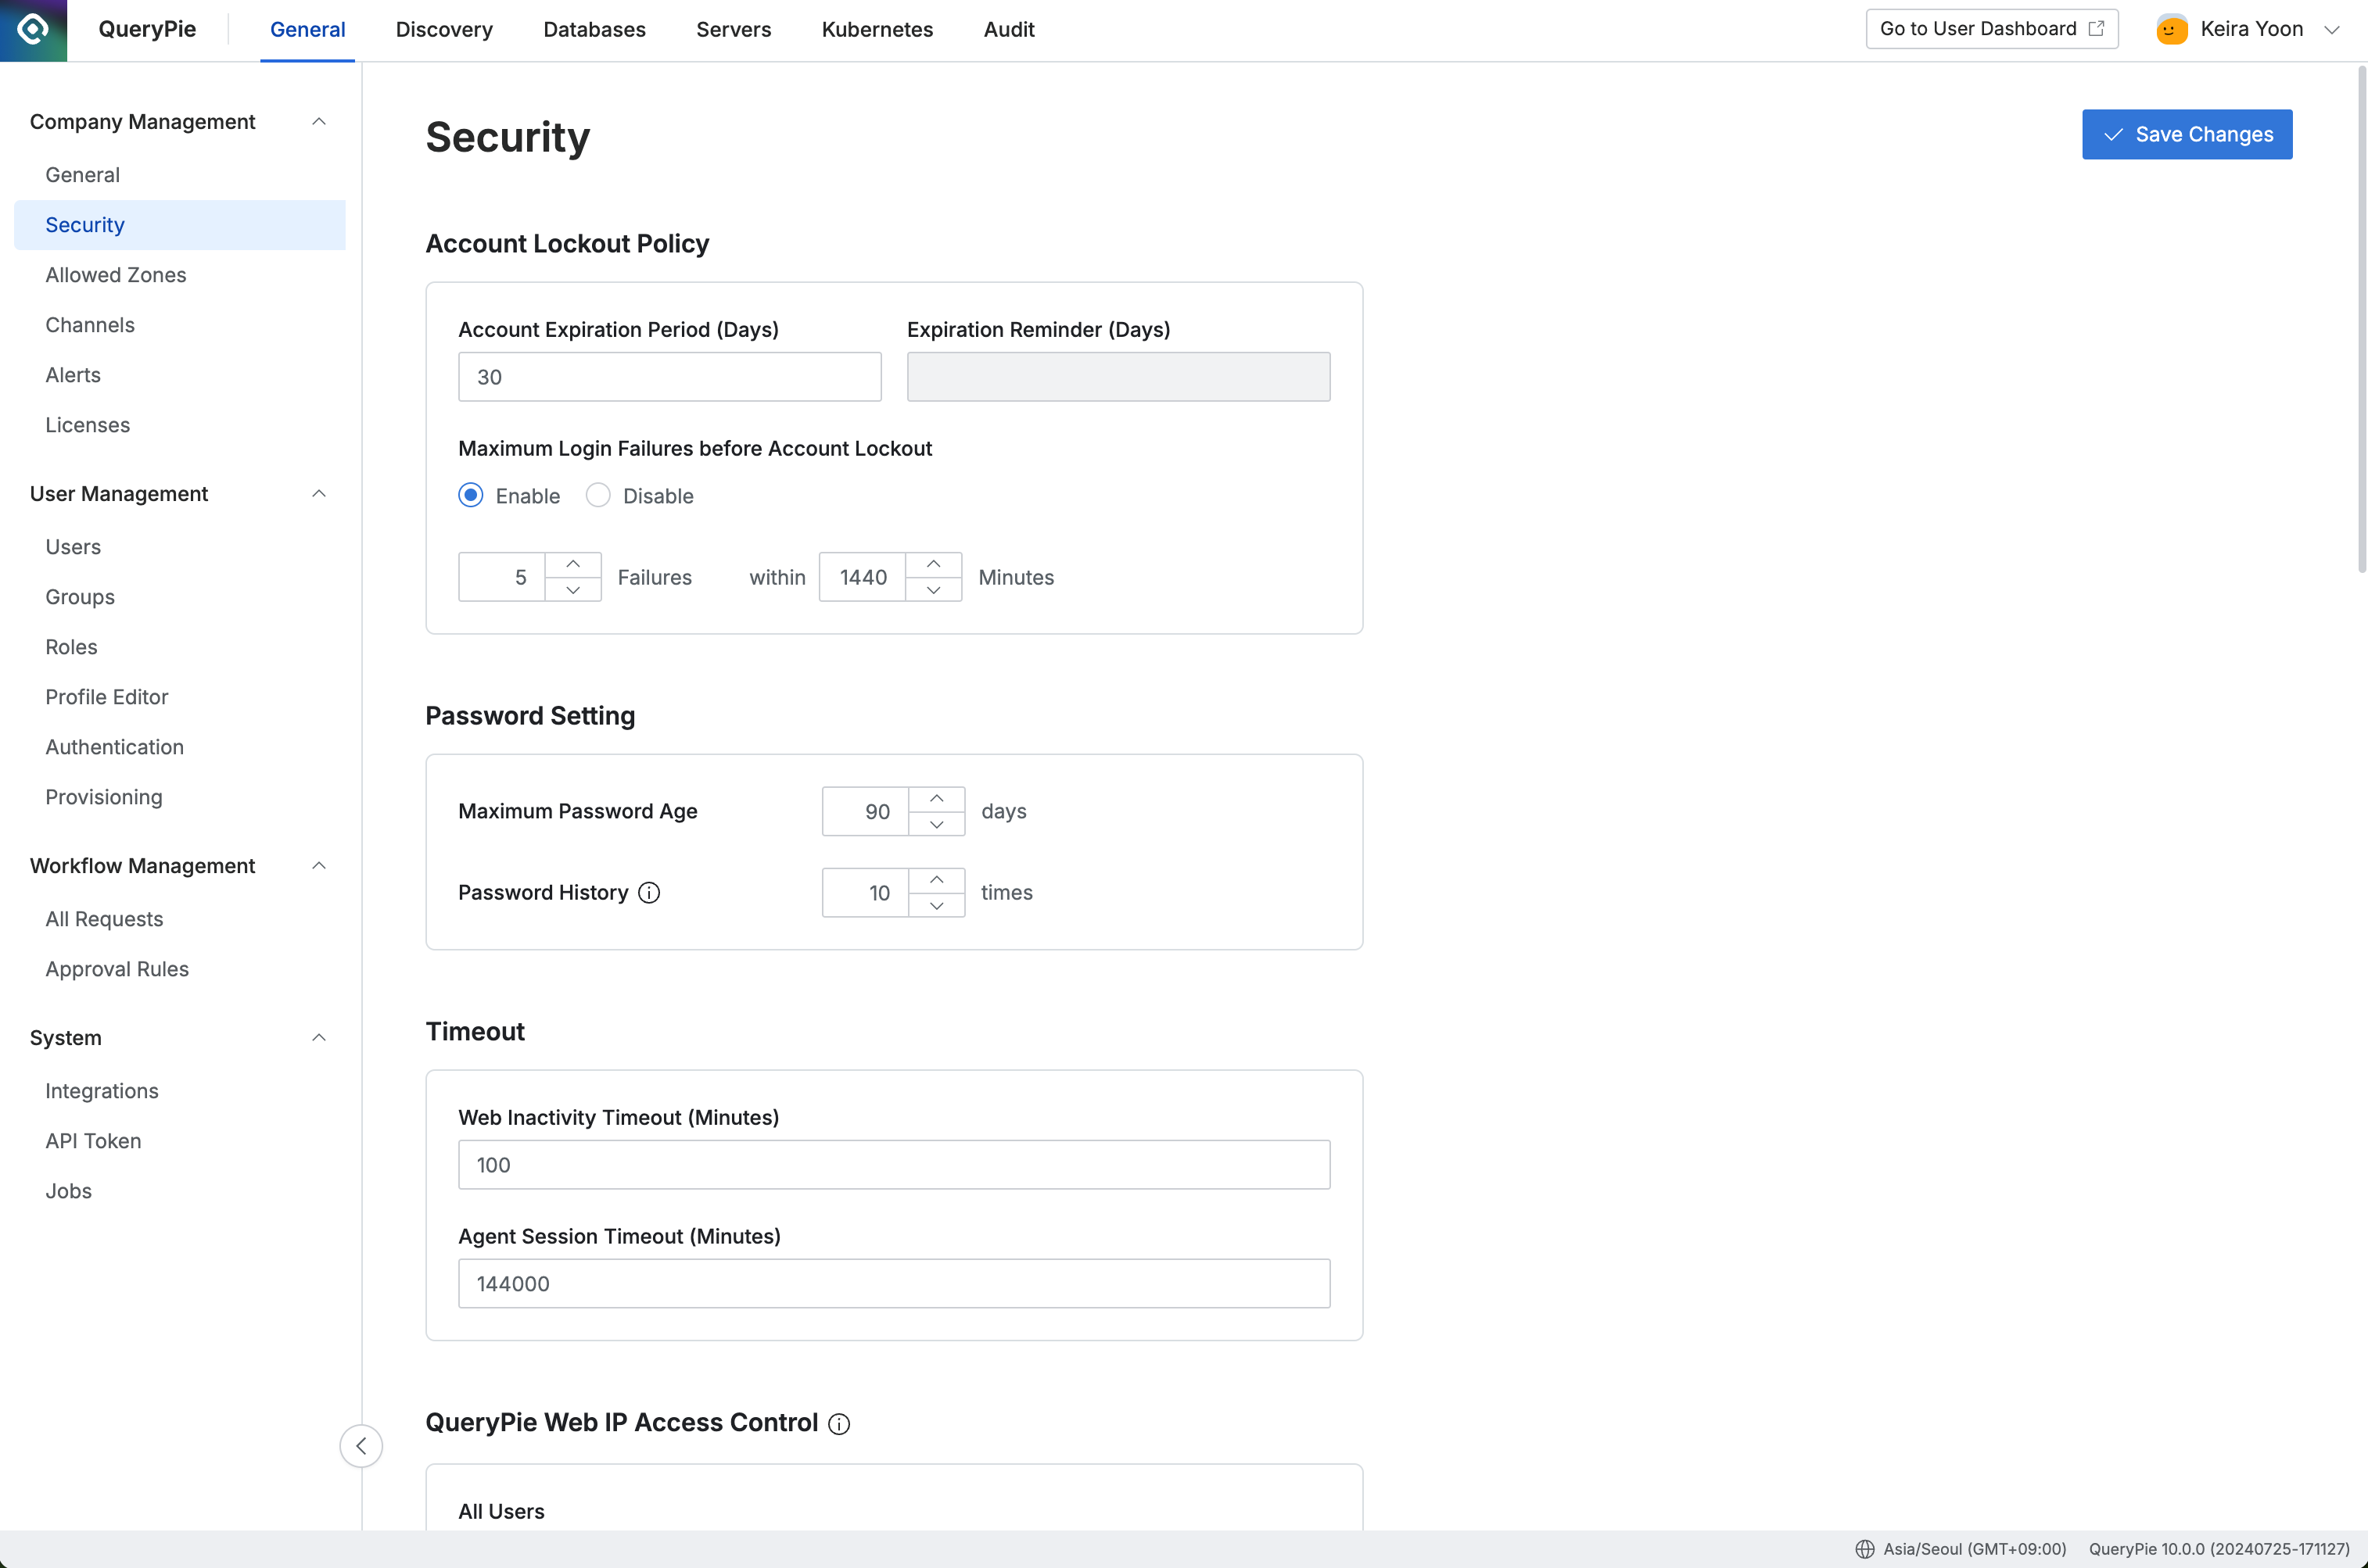The width and height of the screenshot is (2368, 1568).
Task: Open Allowed Zones settings page
Action: [x=116, y=274]
